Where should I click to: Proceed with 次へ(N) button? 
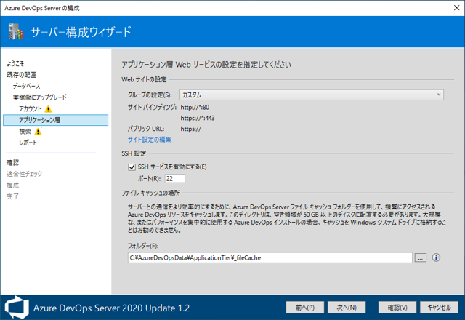click(x=347, y=308)
